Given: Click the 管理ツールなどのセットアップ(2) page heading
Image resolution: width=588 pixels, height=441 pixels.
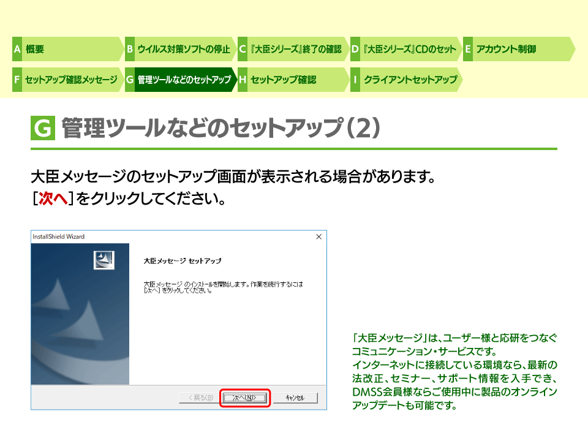Looking at the screenshot, I should tap(221, 128).
